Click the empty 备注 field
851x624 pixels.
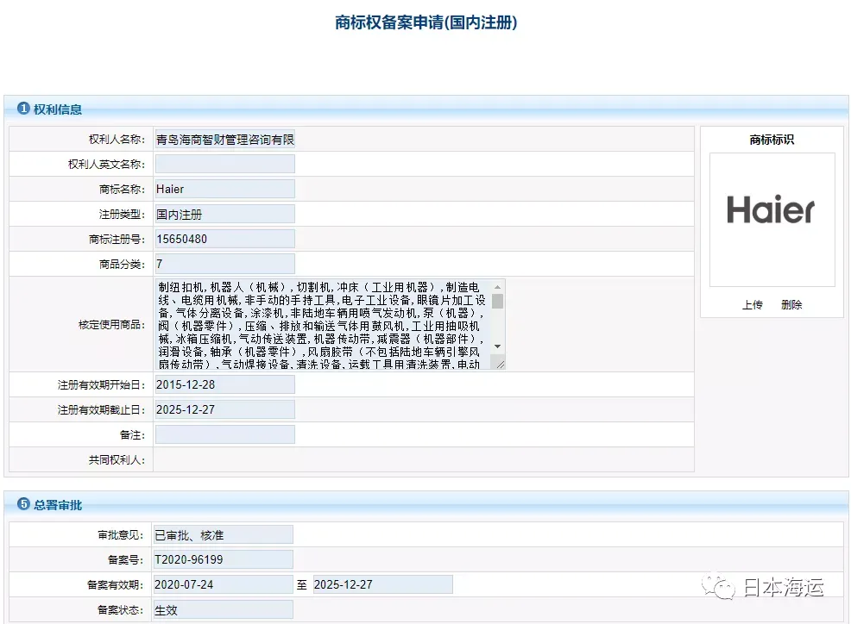[225, 434]
